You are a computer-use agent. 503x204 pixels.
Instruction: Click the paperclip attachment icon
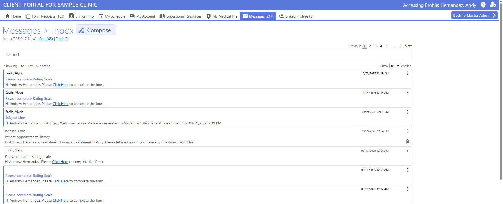click(408, 142)
